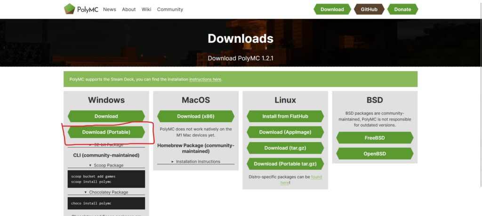Click the green Download button in header
Image resolution: width=482 pixels, height=216 pixels.
[x=332, y=9]
